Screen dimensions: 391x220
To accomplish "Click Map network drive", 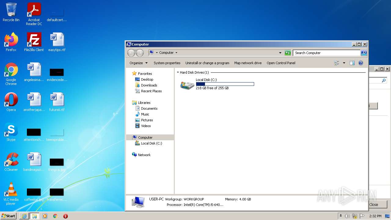I will pyautogui.click(x=248, y=63).
